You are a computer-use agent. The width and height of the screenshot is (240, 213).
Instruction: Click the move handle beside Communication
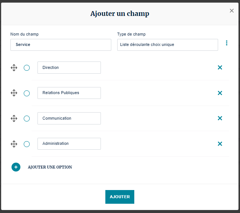(14, 119)
